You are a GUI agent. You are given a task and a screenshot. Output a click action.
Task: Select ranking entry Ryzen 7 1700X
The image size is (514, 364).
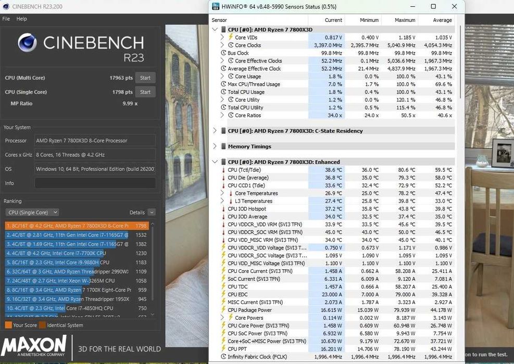tap(77, 290)
